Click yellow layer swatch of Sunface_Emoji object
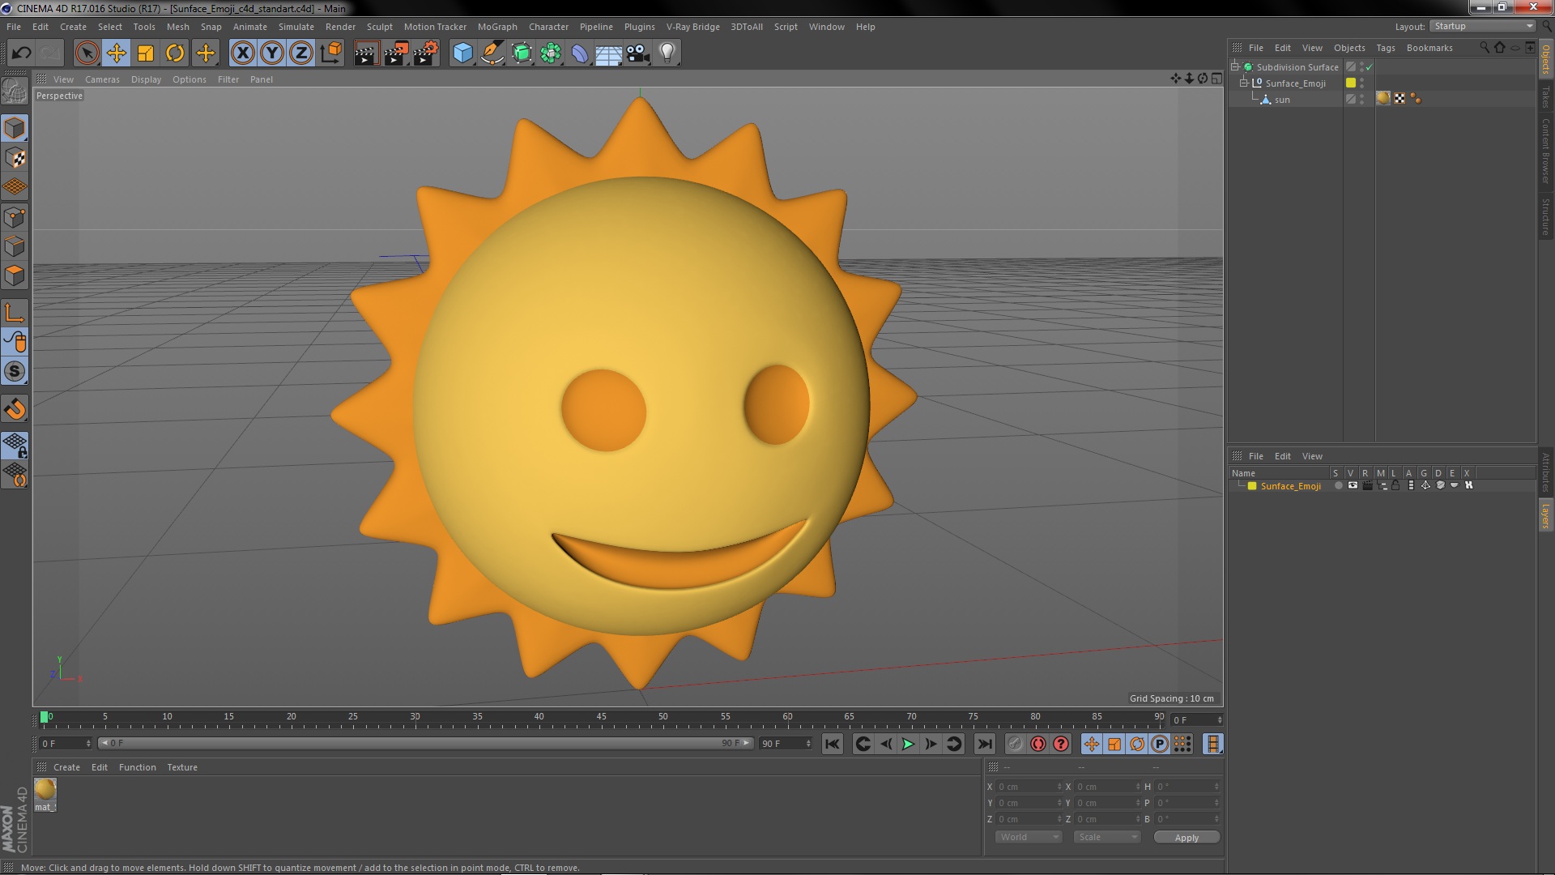 click(x=1351, y=83)
